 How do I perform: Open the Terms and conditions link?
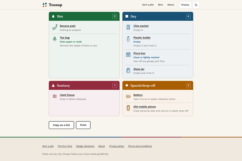pyautogui.click(x=140, y=146)
